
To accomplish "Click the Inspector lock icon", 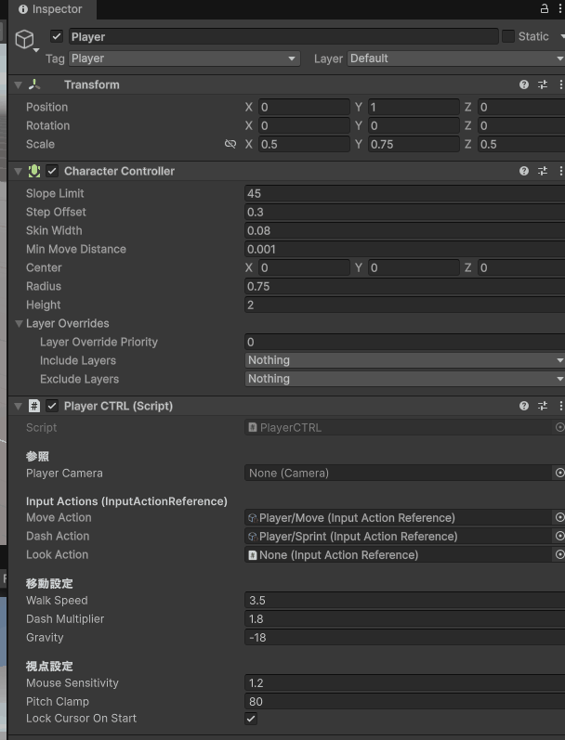I will tap(545, 8).
